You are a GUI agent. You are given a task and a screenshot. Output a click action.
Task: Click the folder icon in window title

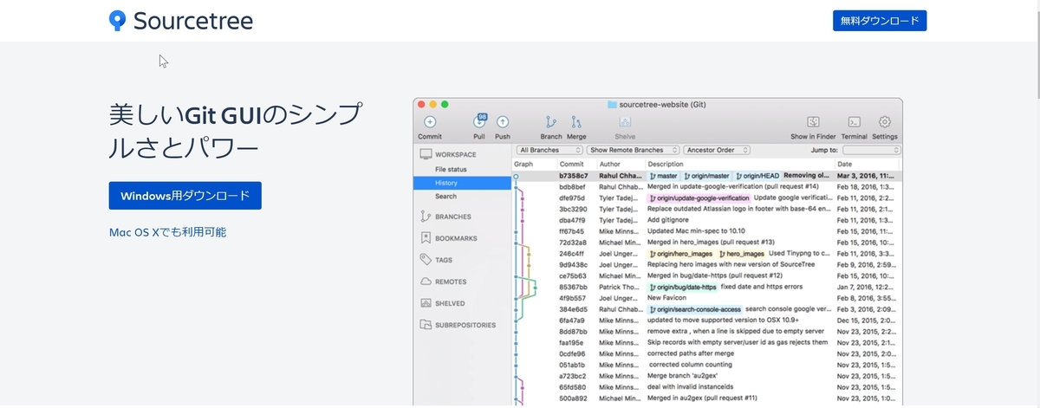tap(612, 105)
